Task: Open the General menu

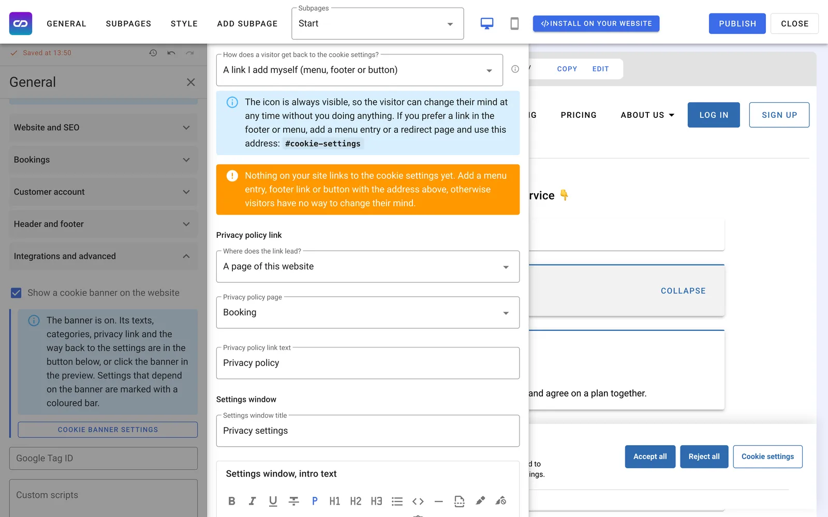Action: point(67,24)
